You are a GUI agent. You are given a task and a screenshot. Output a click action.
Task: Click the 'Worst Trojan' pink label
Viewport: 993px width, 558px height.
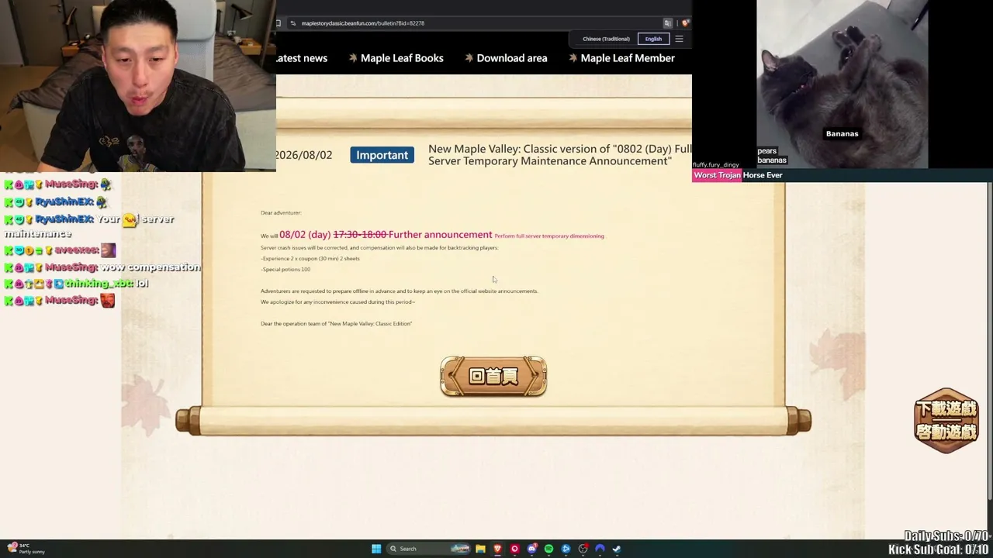[x=717, y=175]
